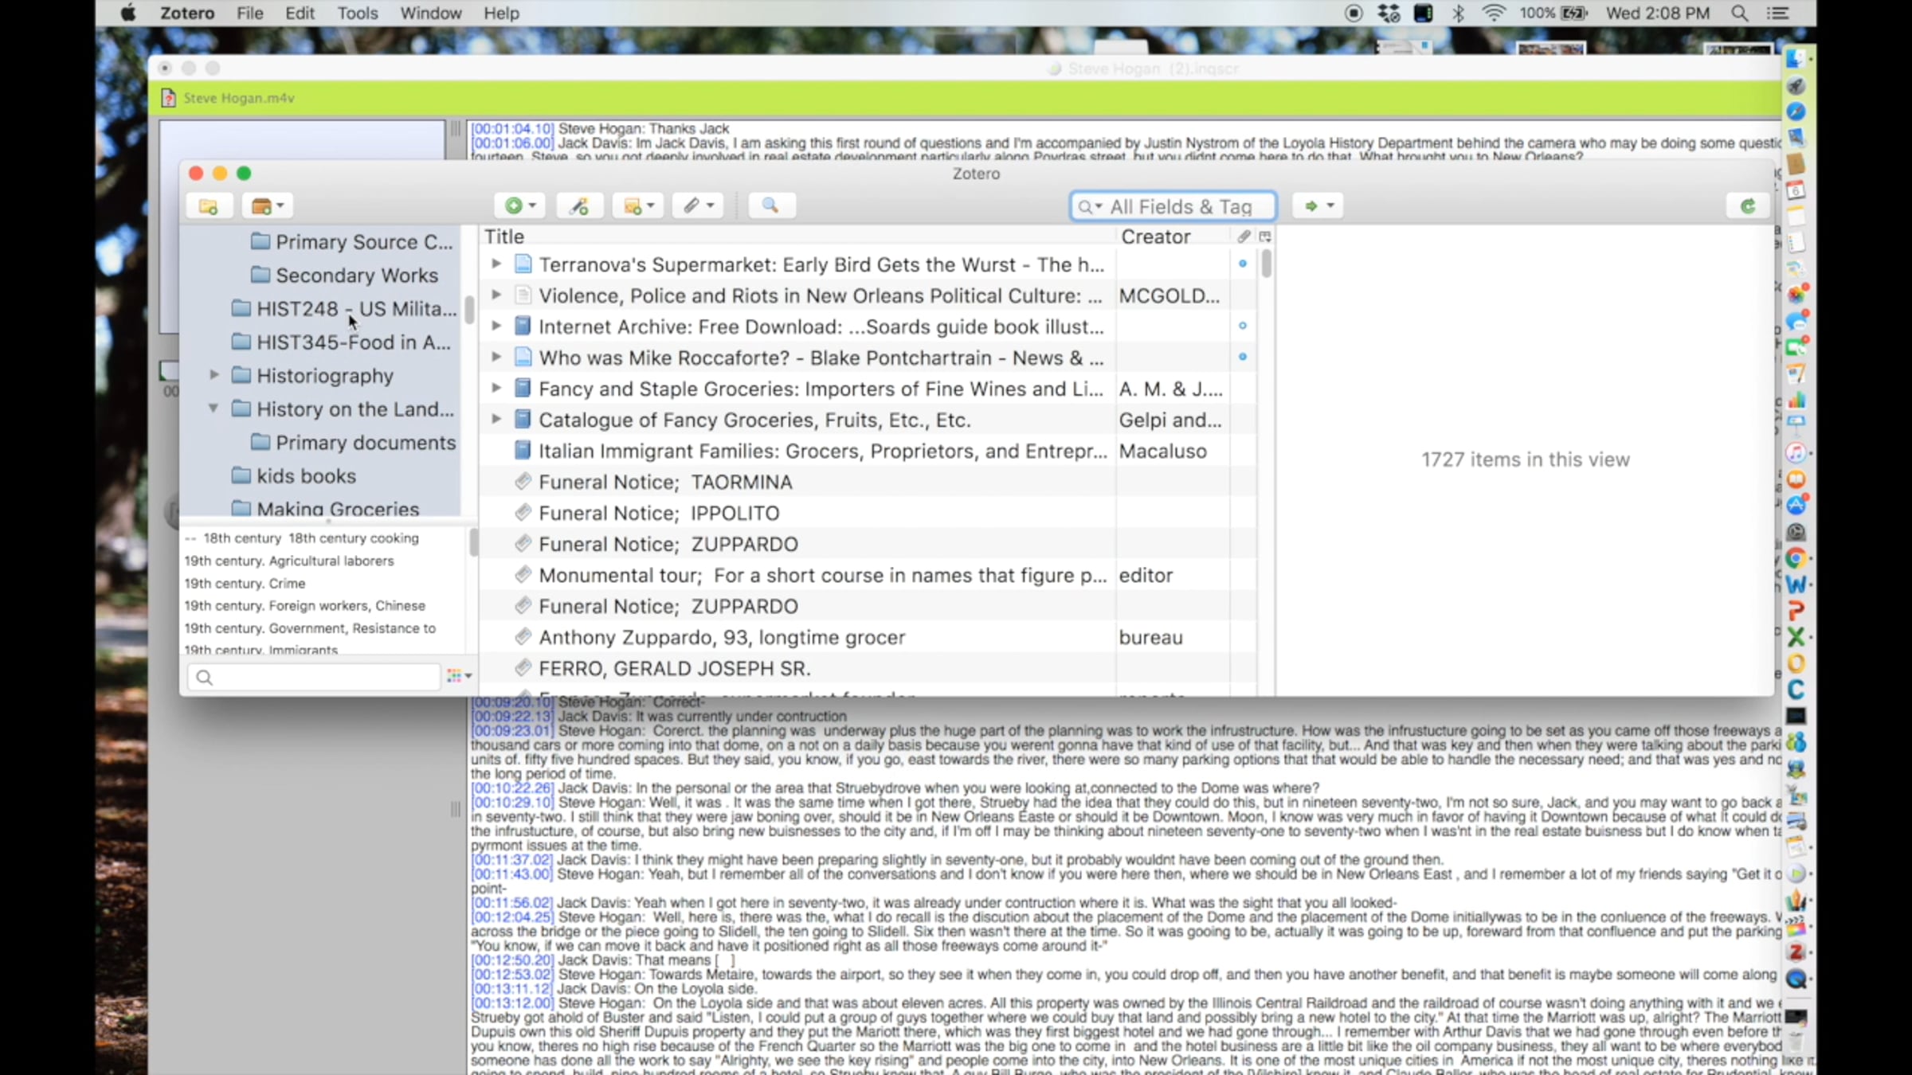This screenshot has width=1912, height=1075.
Task: Click the New Collection toolbar icon
Action: 209,206
